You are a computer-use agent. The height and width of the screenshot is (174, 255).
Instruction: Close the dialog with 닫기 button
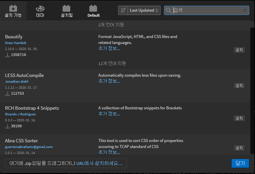tap(240, 163)
